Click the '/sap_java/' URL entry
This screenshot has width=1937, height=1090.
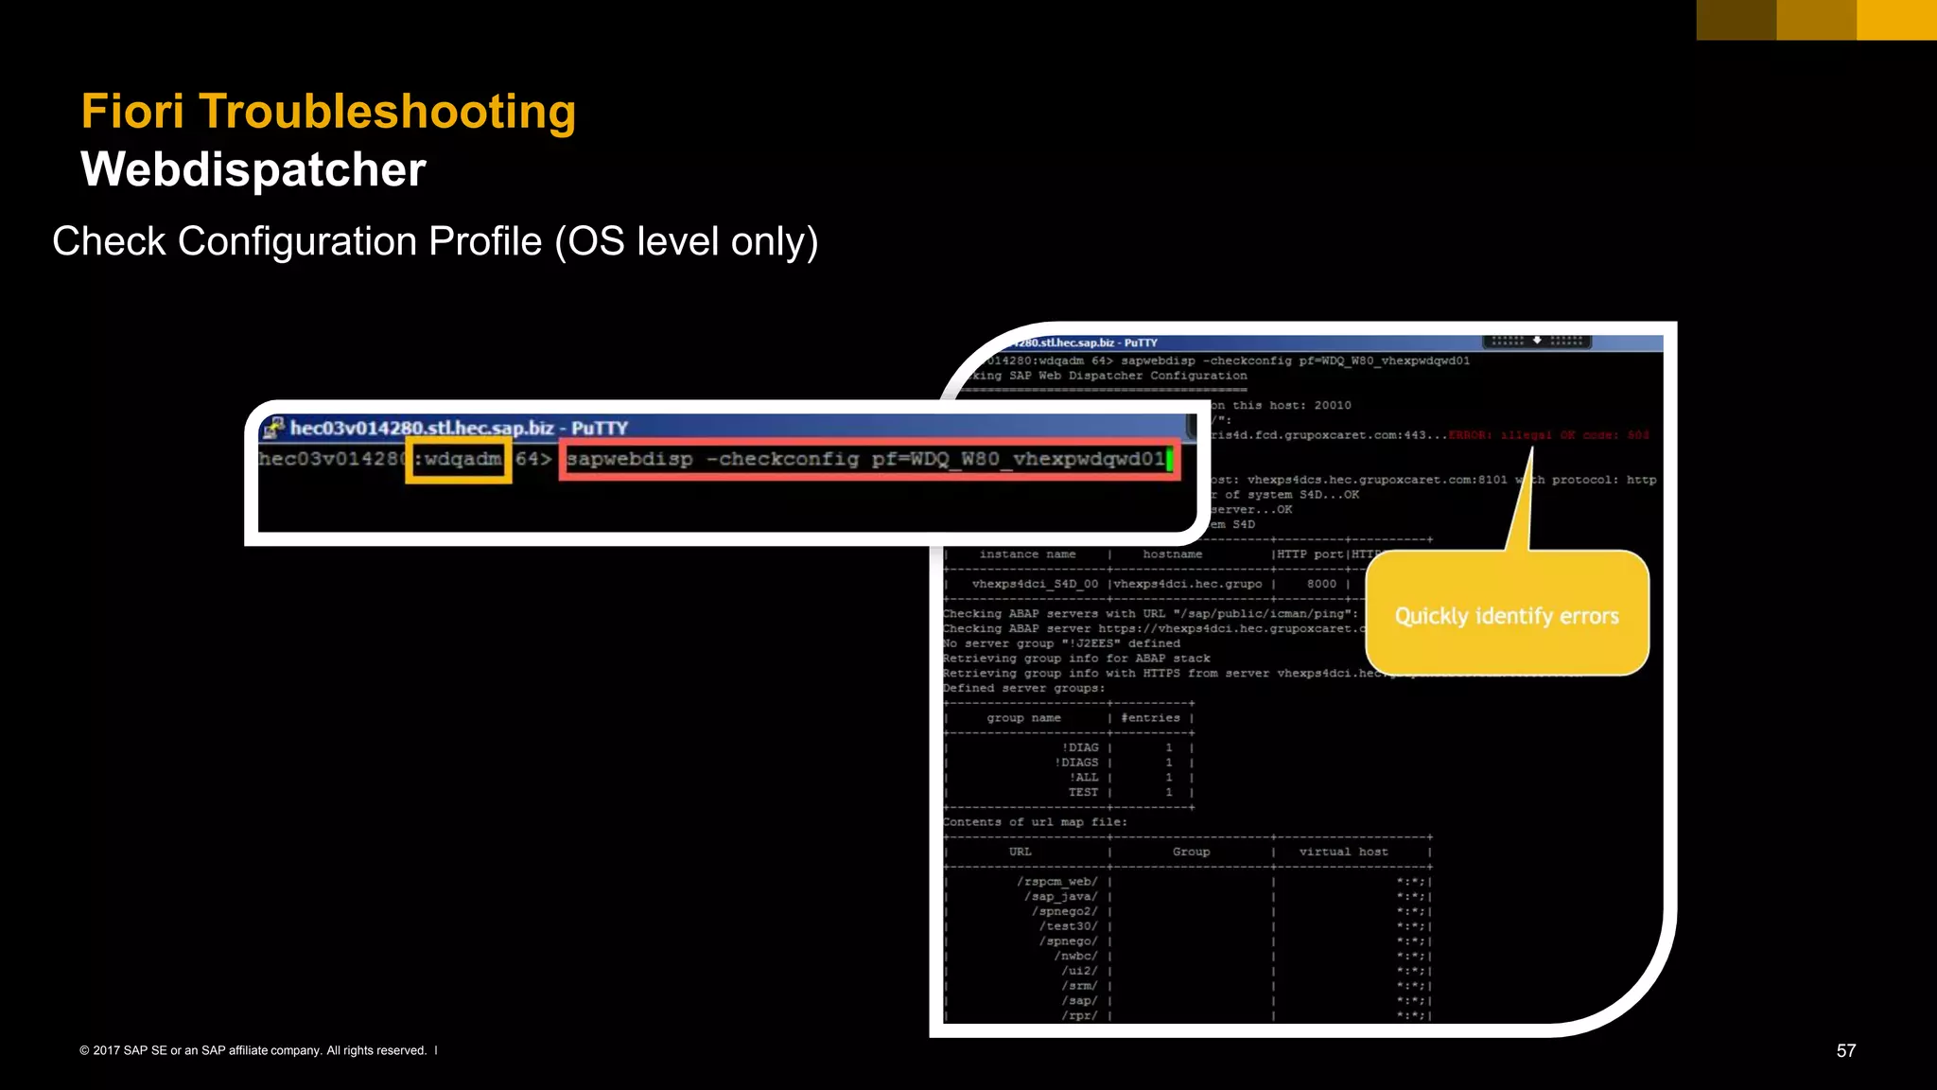[1061, 897]
